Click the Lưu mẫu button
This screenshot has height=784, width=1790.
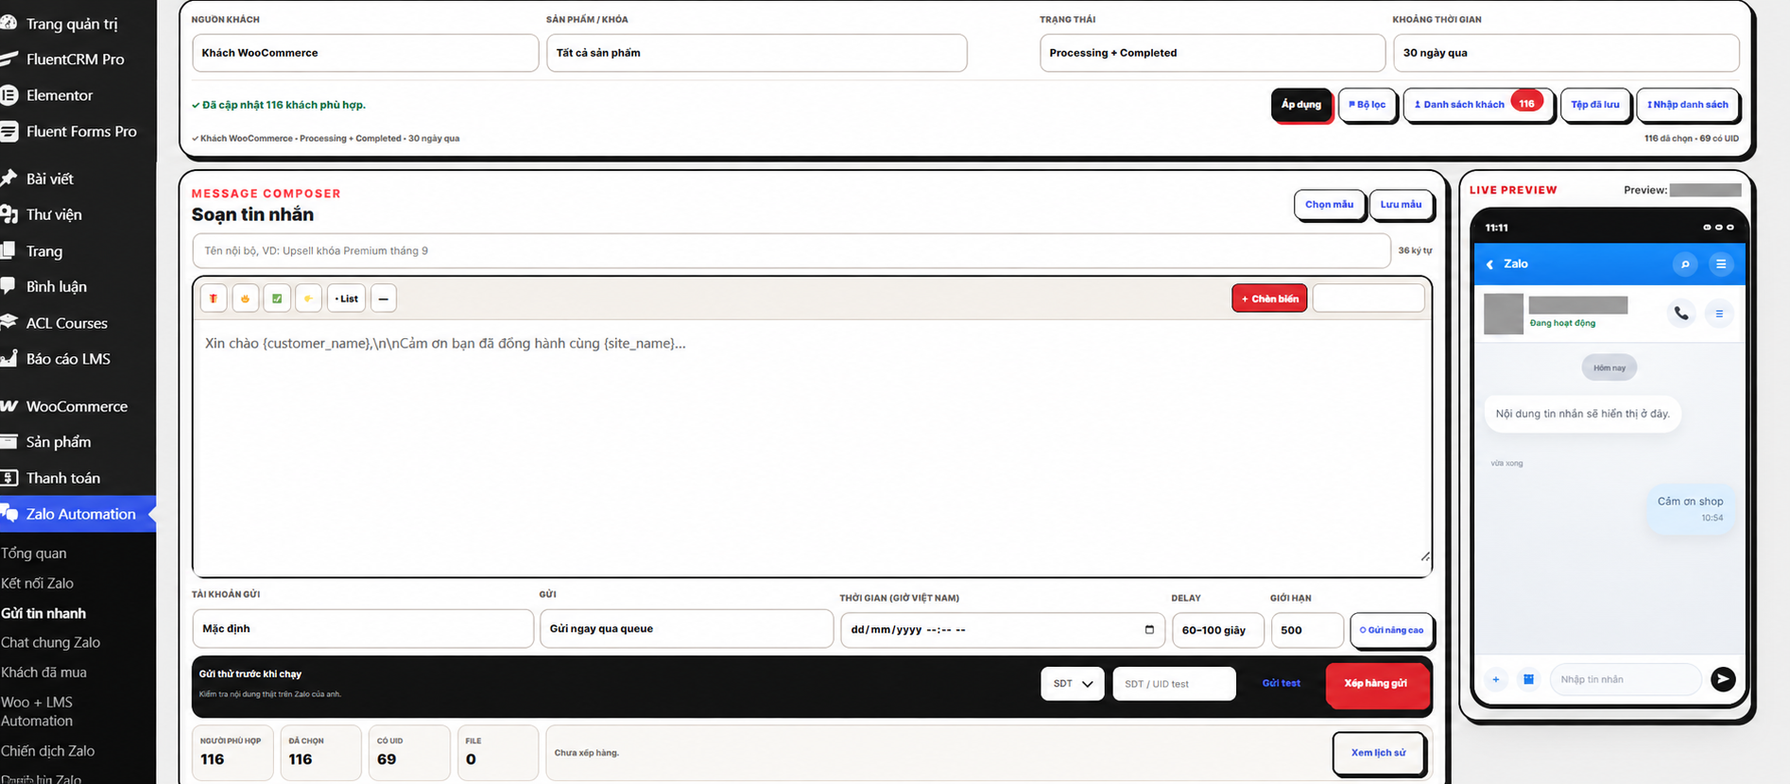1401,205
